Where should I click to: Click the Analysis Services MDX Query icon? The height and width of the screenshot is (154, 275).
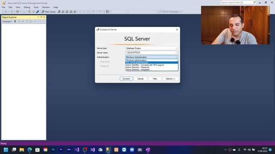[x=63, y=12]
